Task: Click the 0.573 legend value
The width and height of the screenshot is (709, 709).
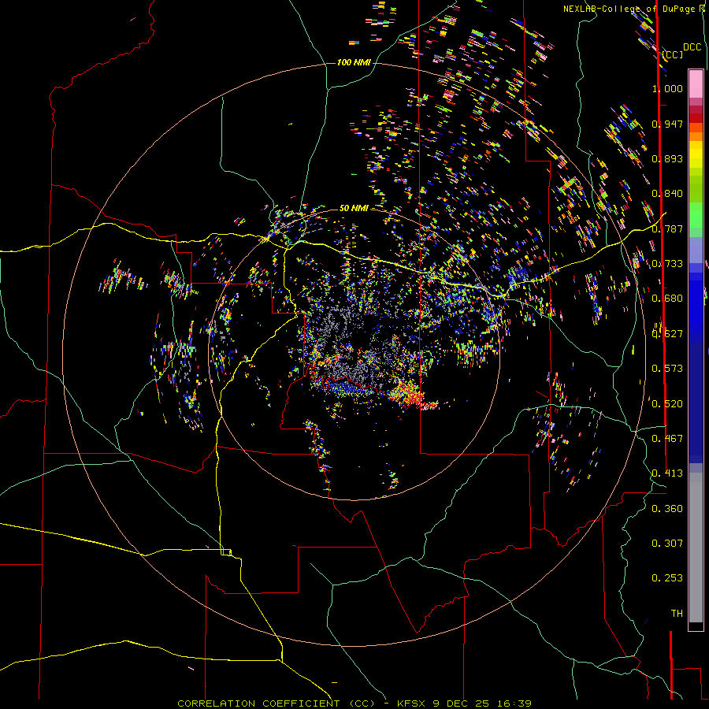Action: coord(667,368)
